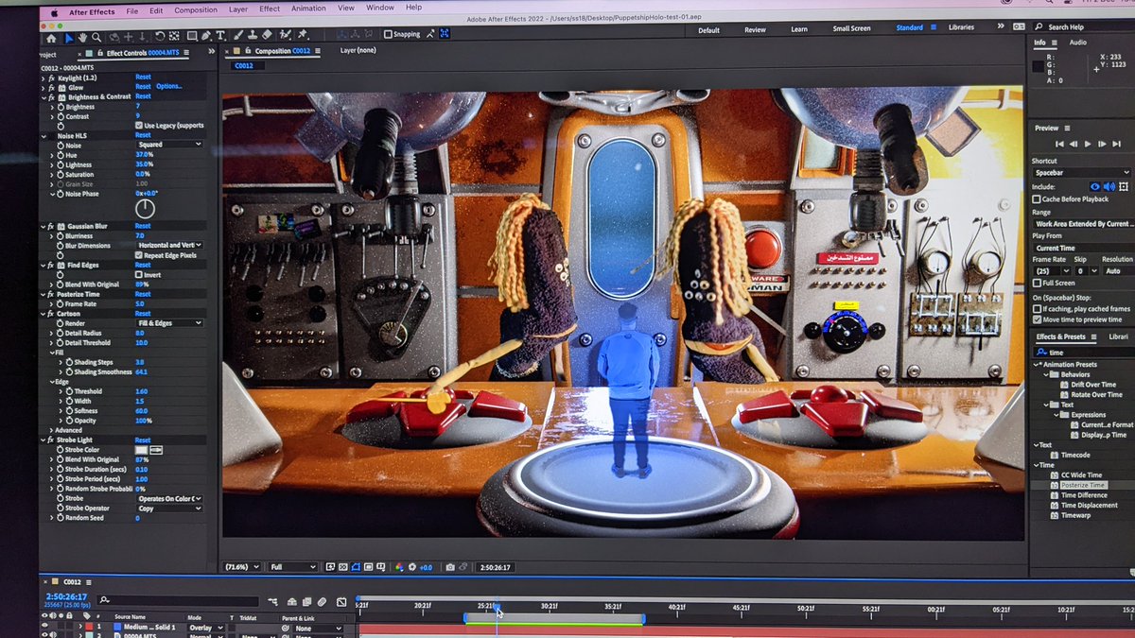This screenshot has height=638, width=1135.
Task: Toggle Use Legacy checkbox
Action: pyautogui.click(x=139, y=125)
